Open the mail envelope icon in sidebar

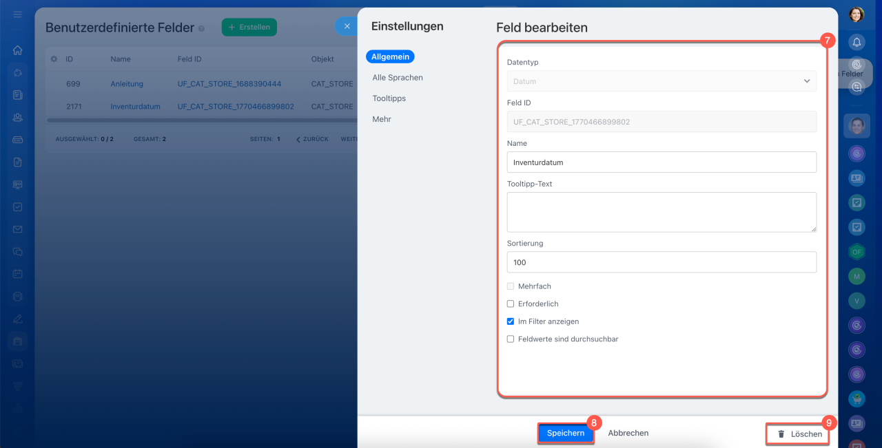pos(18,229)
